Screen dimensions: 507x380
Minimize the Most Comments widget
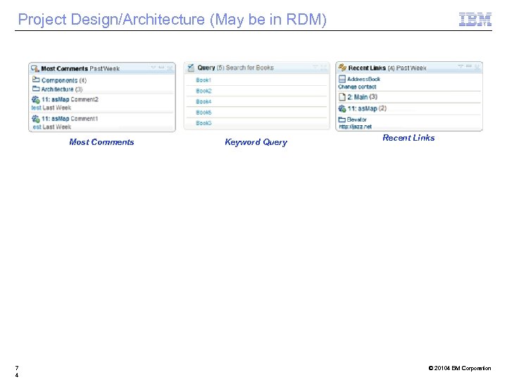point(161,68)
